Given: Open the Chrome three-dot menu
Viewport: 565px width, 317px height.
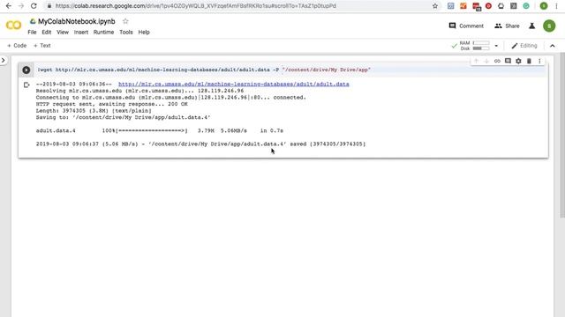Looking at the screenshot, I should 556,6.
